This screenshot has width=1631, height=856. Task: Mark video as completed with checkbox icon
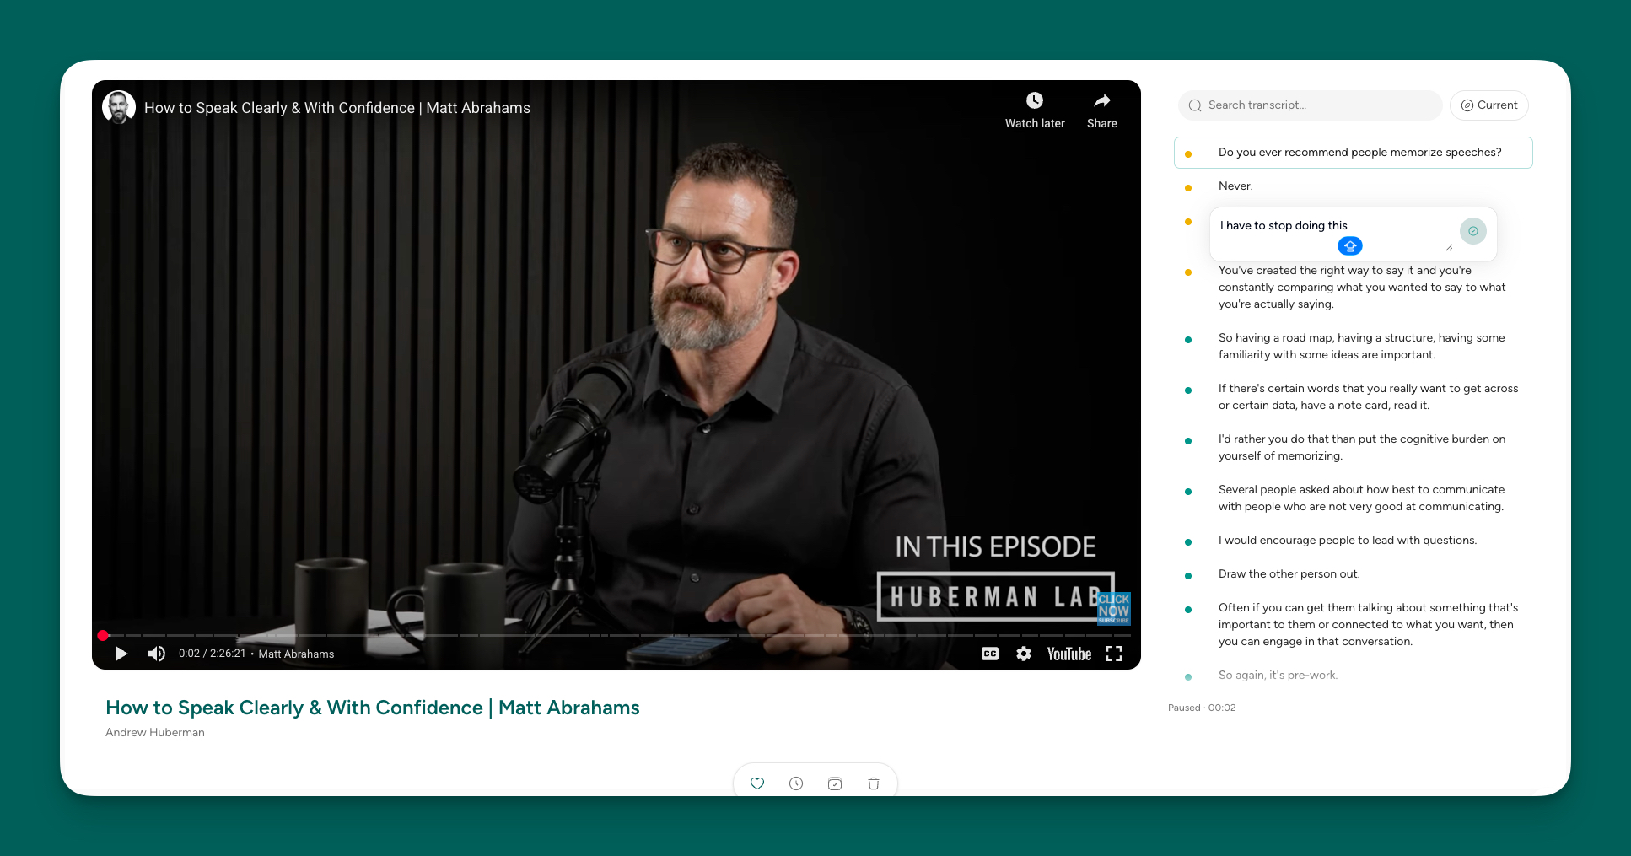click(x=835, y=783)
